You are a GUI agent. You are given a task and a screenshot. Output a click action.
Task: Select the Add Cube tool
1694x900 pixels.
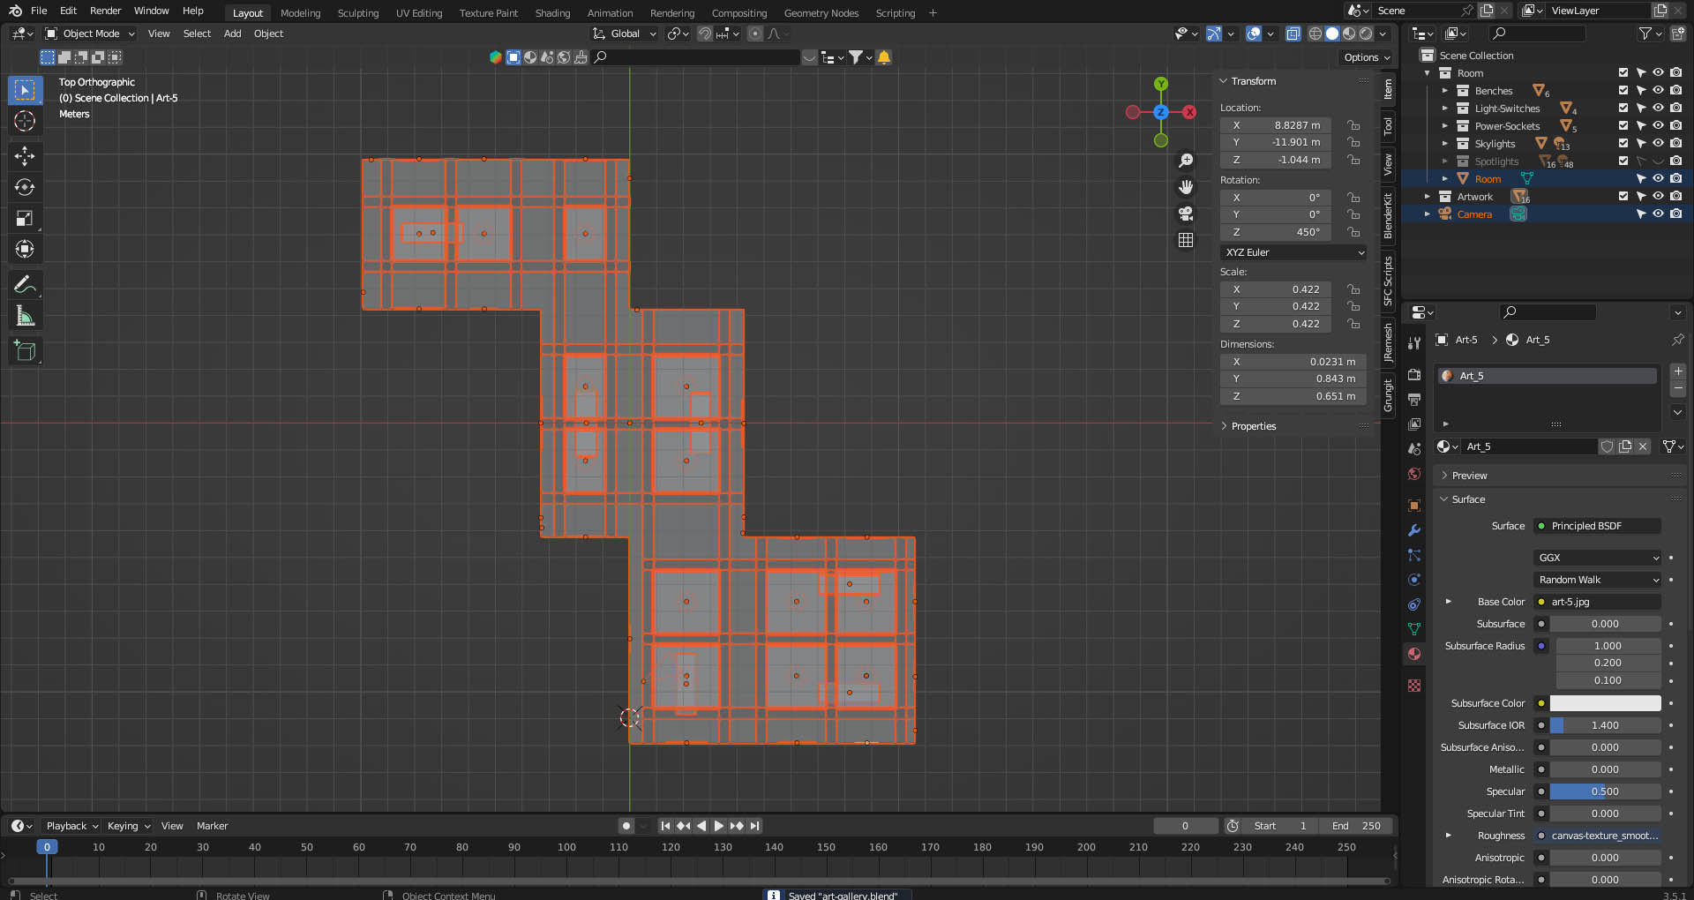point(25,351)
